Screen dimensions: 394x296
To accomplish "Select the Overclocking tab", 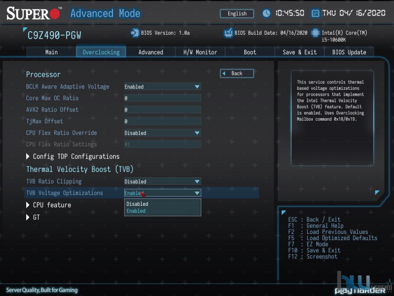I will (x=101, y=52).
